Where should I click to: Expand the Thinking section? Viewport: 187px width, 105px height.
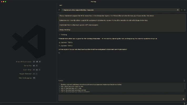pyautogui.click(x=63, y=35)
